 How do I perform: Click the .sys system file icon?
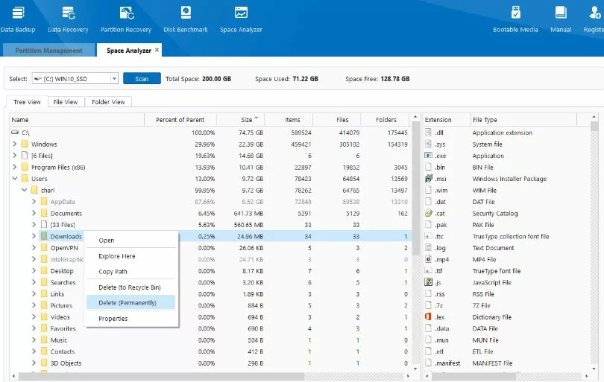point(428,144)
